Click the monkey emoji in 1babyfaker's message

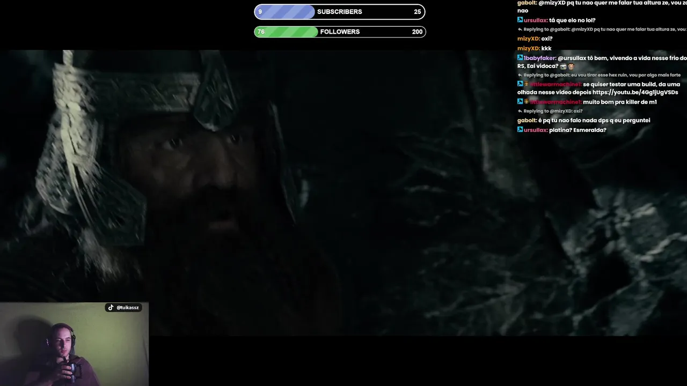(x=571, y=66)
